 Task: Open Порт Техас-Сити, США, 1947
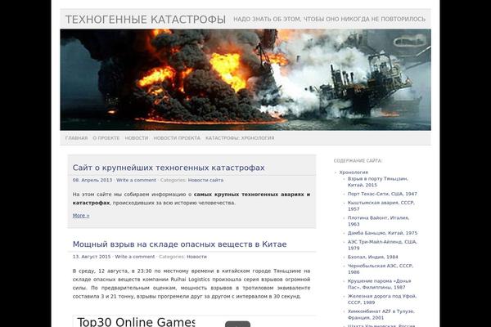[x=382, y=194]
